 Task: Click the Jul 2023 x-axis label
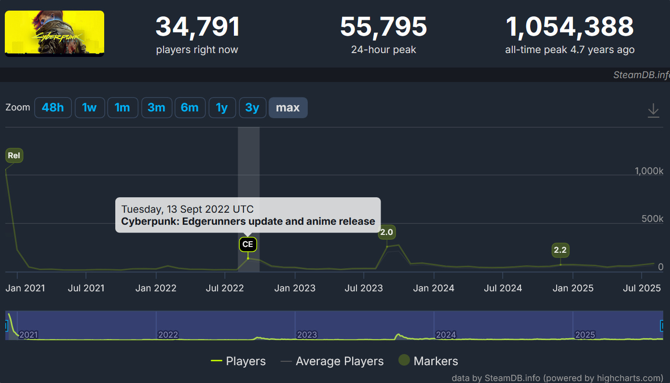[364, 288]
